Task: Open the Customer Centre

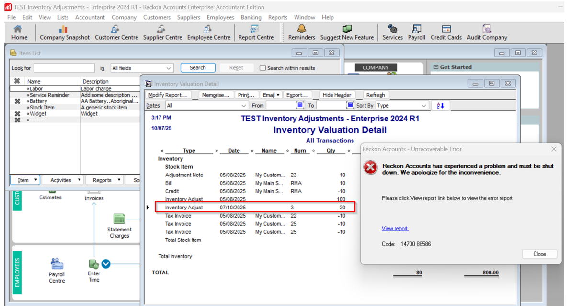Action: coord(116,33)
